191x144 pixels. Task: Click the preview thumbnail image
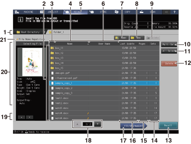pos(32,62)
